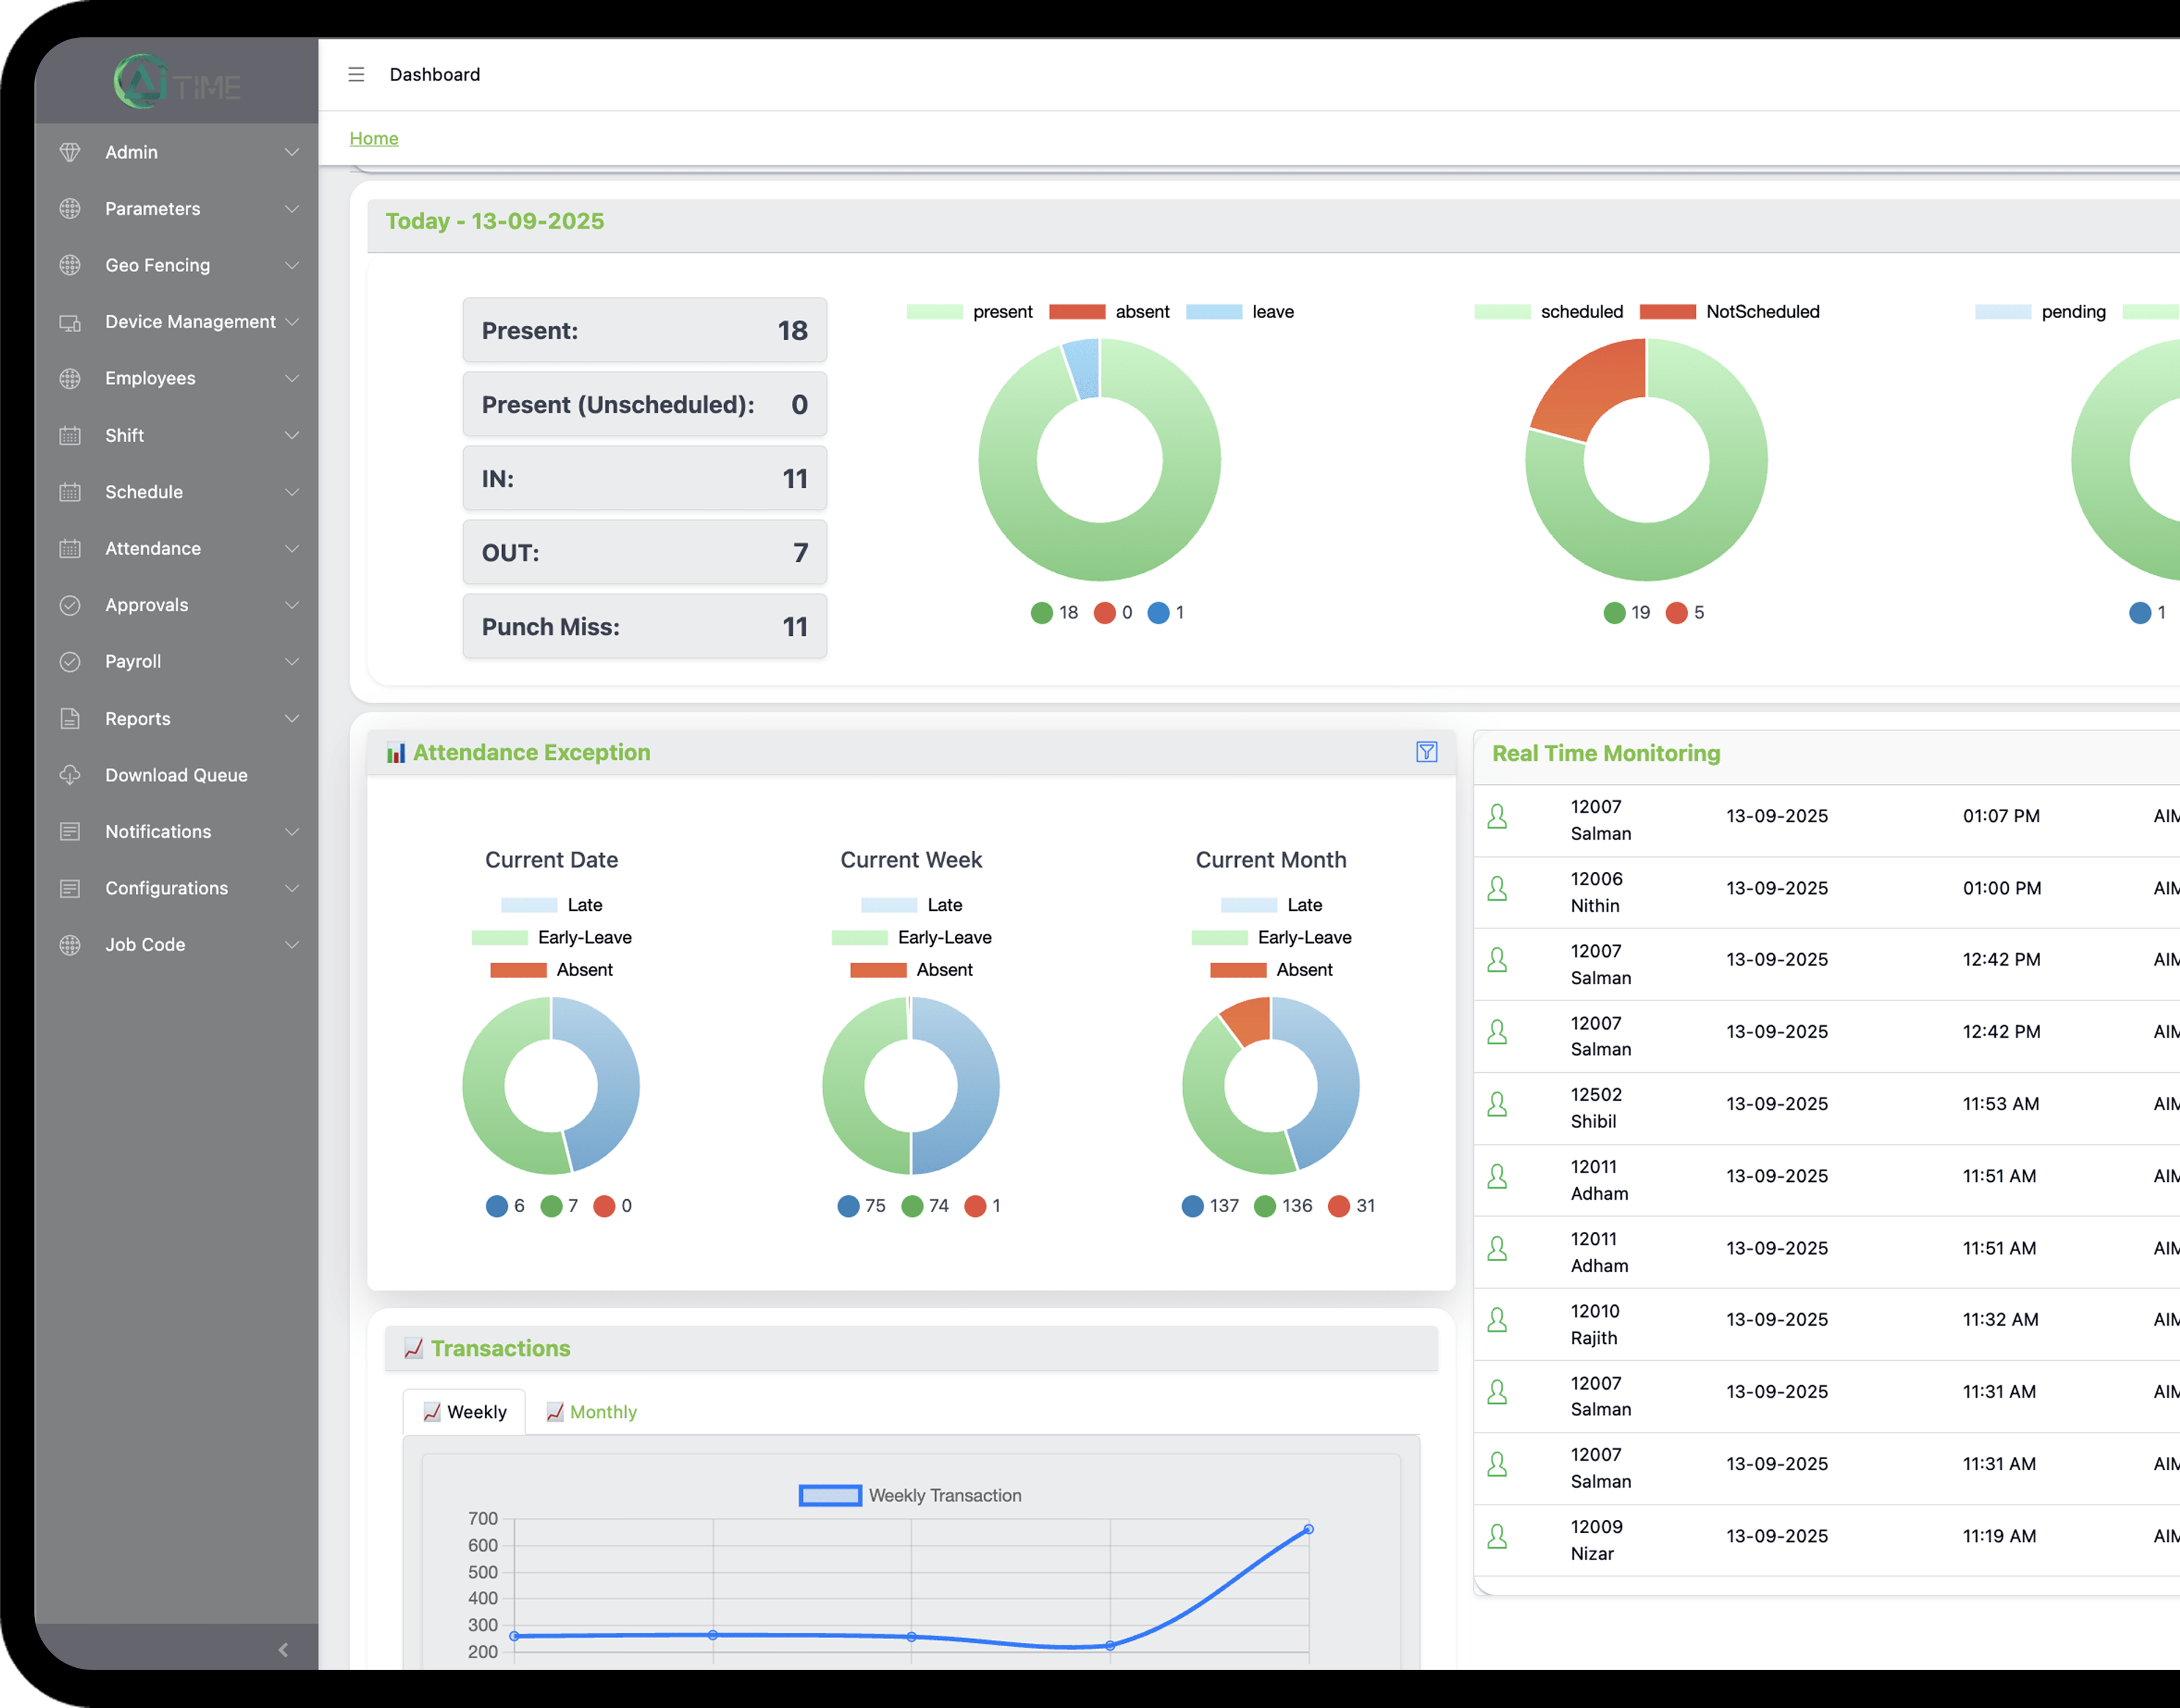Expand the Configurations chevron
The width and height of the screenshot is (2180, 1708).
pyautogui.click(x=292, y=888)
